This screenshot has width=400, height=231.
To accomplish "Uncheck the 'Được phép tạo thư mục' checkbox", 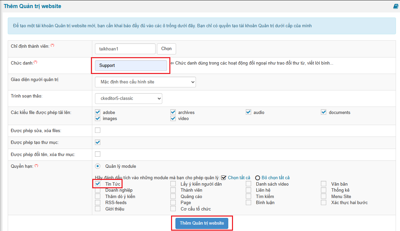I will (x=98, y=143).
